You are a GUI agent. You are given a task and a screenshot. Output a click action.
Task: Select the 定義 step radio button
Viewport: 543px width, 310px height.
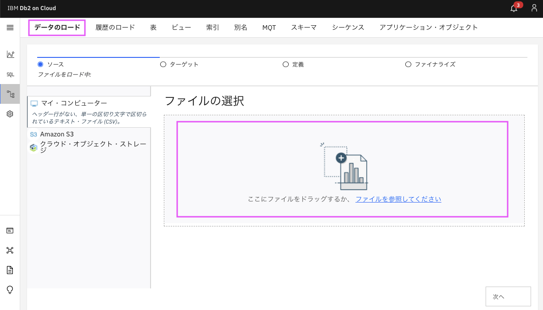coord(285,64)
